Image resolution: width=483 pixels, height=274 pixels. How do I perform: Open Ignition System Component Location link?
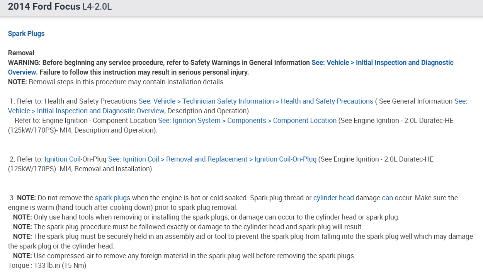[247, 121]
